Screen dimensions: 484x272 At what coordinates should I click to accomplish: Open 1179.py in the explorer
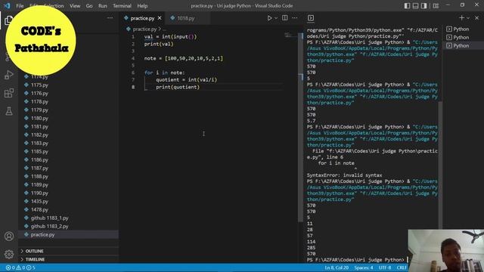pyautogui.click(x=39, y=110)
